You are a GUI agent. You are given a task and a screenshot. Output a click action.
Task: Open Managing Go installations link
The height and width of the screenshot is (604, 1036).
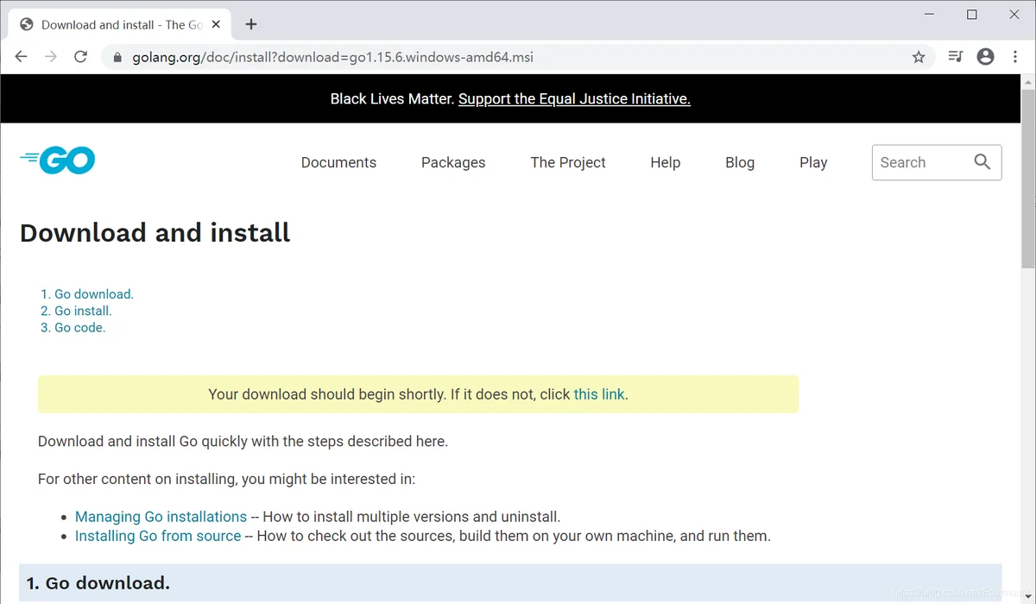tap(161, 517)
